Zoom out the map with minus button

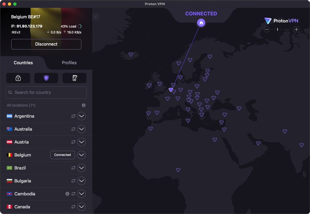point(267,30)
